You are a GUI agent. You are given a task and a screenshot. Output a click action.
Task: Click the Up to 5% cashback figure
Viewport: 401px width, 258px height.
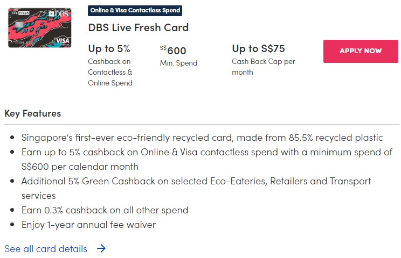[109, 48]
